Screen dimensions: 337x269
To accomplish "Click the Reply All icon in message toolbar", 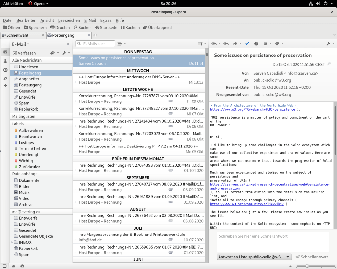I will (x=226, y=44).
